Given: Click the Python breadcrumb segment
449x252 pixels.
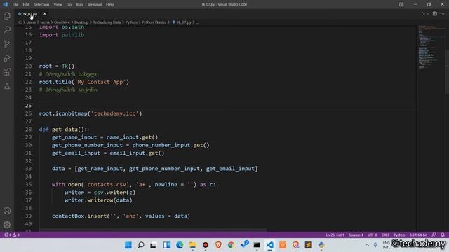Looking at the screenshot, I should pos(131,22).
